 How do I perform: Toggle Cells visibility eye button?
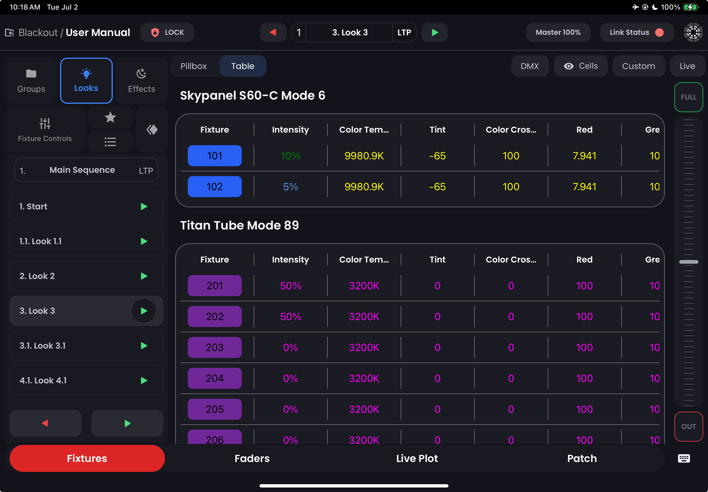click(580, 66)
